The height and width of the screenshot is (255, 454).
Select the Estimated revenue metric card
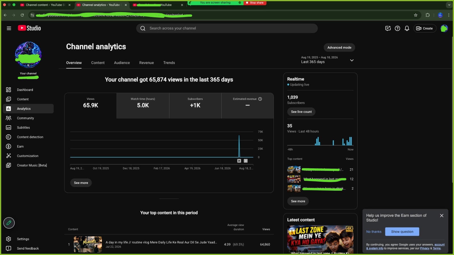pyautogui.click(x=247, y=106)
